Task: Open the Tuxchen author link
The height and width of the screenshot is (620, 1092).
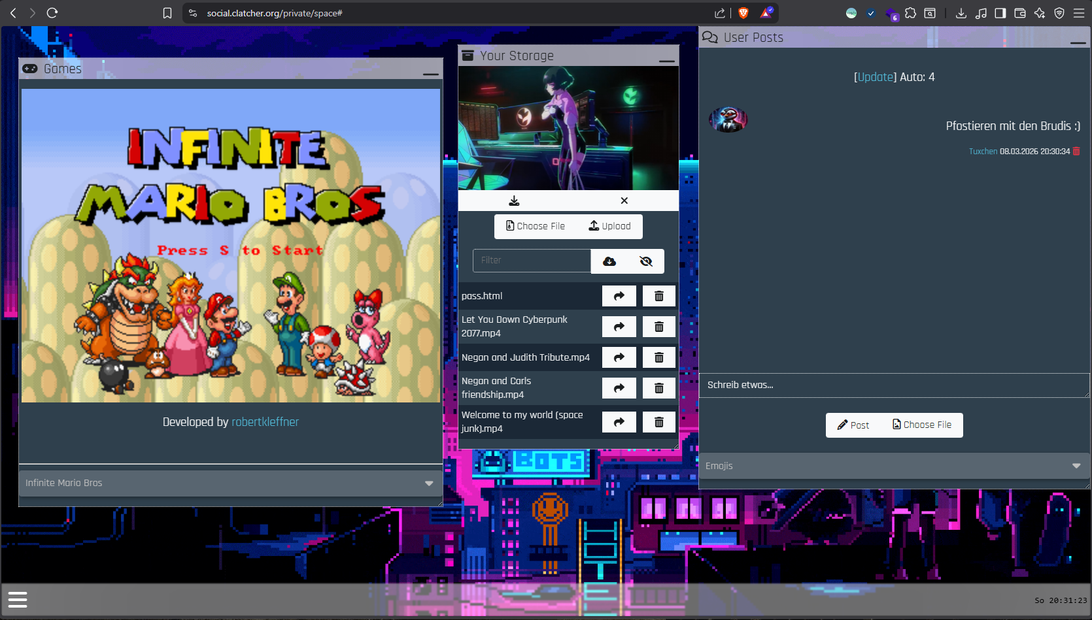Action: pyautogui.click(x=983, y=152)
